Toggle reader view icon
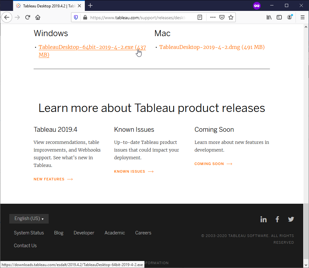The width and height of the screenshot is (309, 268). (199, 18)
